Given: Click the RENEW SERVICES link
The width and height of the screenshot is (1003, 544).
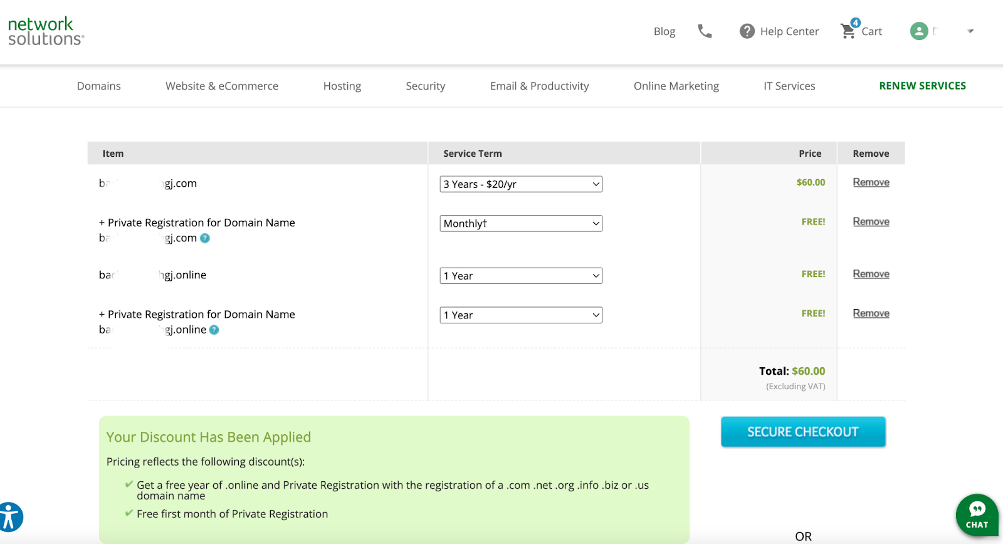Looking at the screenshot, I should (x=922, y=86).
